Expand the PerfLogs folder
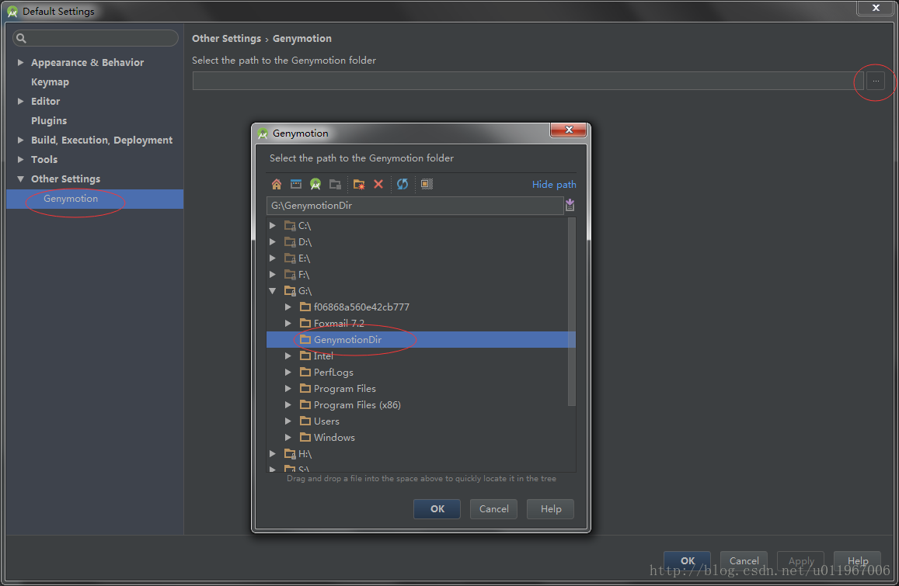 point(288,373)
